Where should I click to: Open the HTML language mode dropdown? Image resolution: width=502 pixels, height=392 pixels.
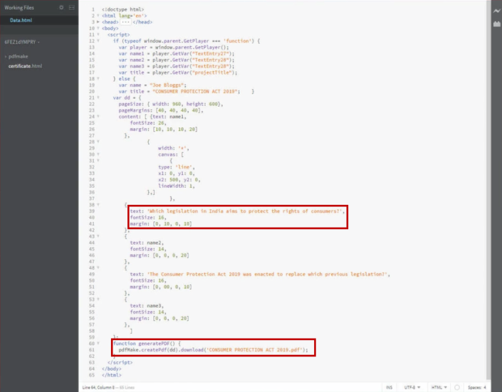click(x=439, y=387)
